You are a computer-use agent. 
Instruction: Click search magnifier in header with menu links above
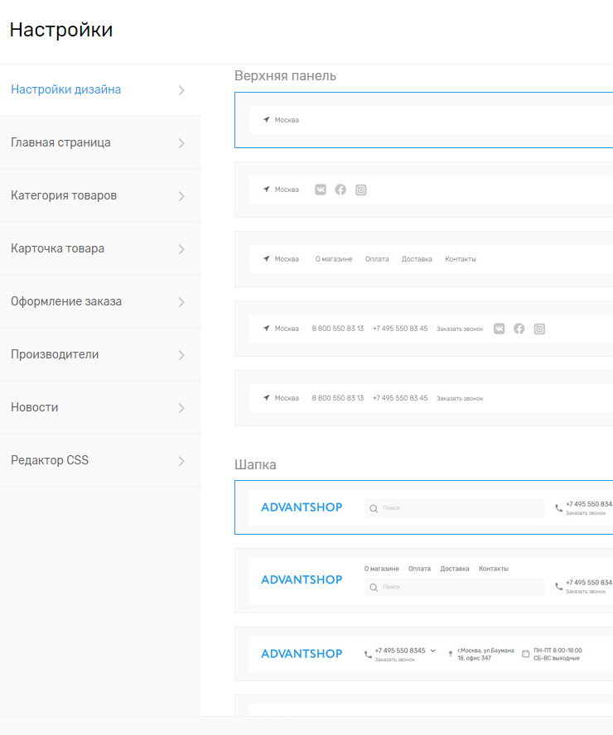pos(374,587)
